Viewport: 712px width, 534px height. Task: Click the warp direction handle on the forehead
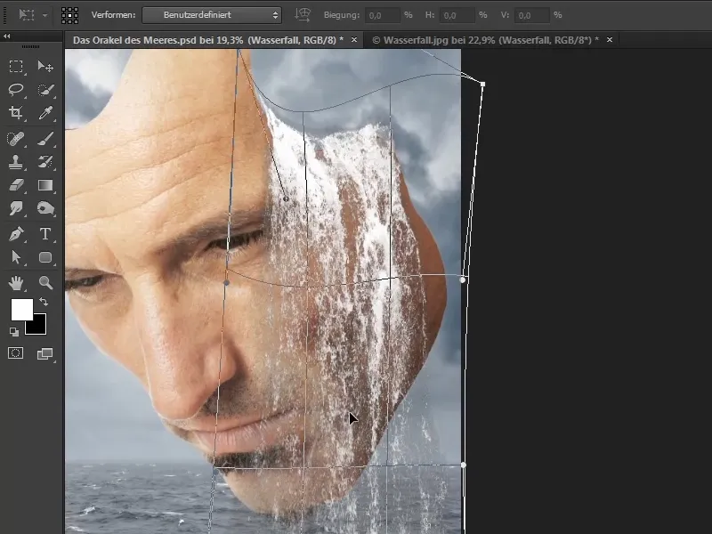(x=286, y=198)
